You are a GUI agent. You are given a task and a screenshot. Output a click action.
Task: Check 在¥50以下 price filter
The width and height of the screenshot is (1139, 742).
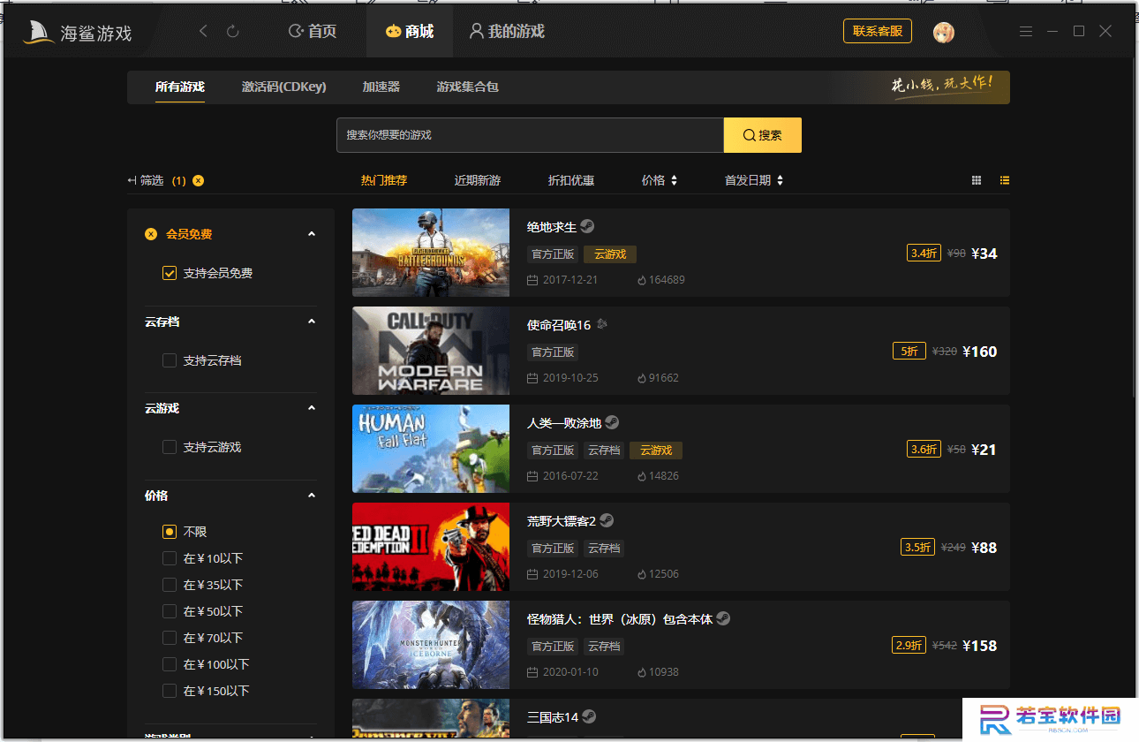[170, 611]
